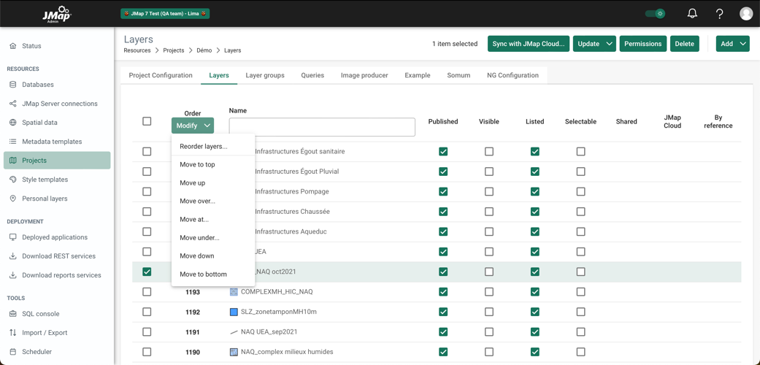Click the Personal layers pin icon
Viewport: 760px width, 365px height.
coord(13,199)
